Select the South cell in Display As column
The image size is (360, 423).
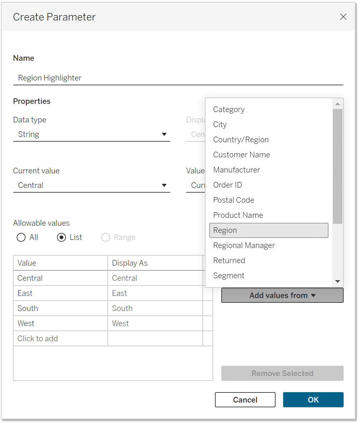coord(155,308)
